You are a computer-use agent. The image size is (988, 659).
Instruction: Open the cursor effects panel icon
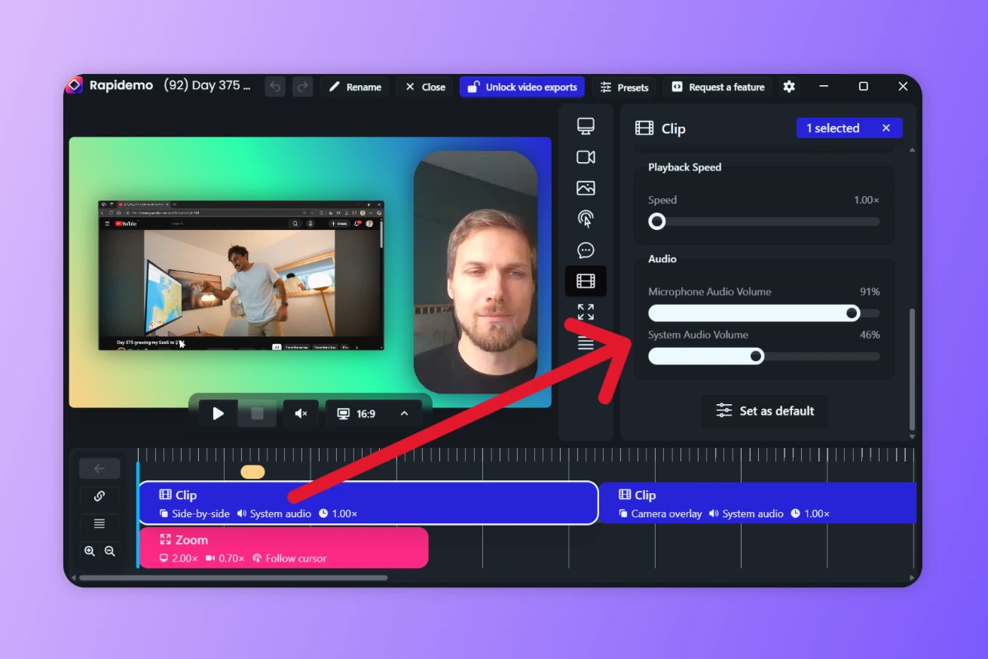click(x=586, y=219)
